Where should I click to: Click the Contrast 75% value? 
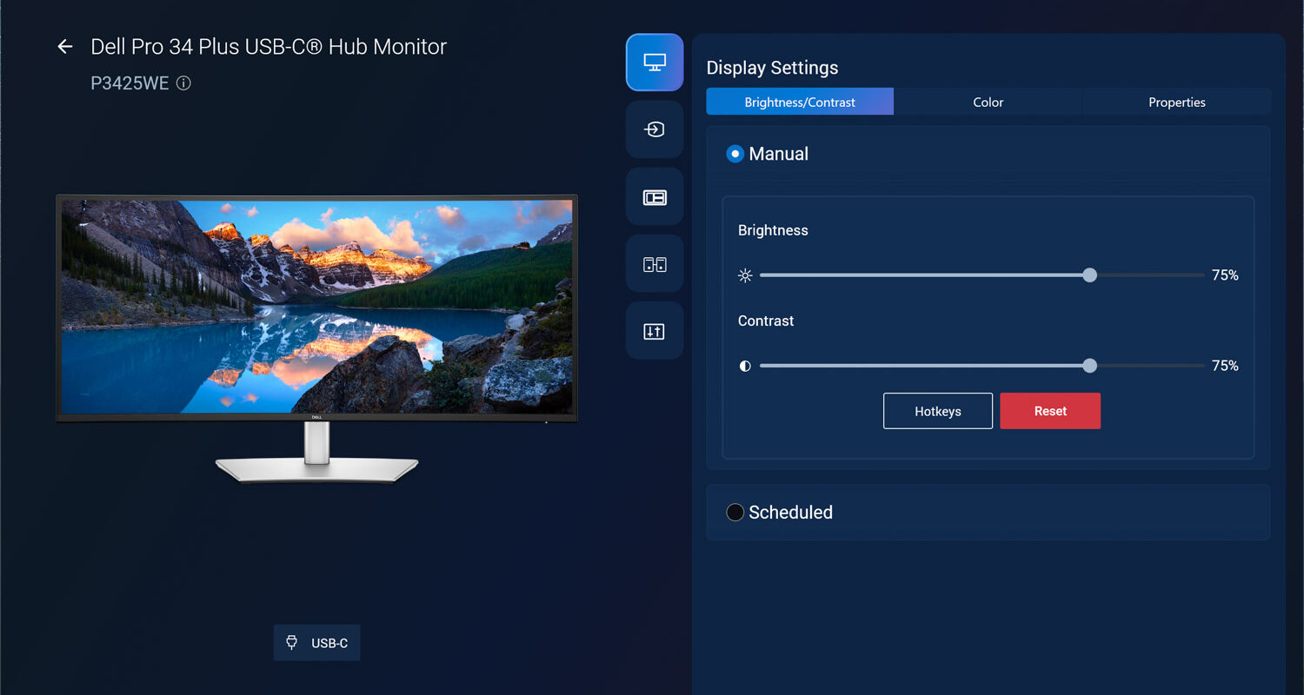coord(1225,366)
